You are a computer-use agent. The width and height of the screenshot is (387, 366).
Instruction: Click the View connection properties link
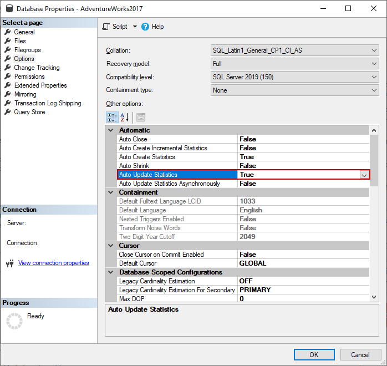pos(53,263)
